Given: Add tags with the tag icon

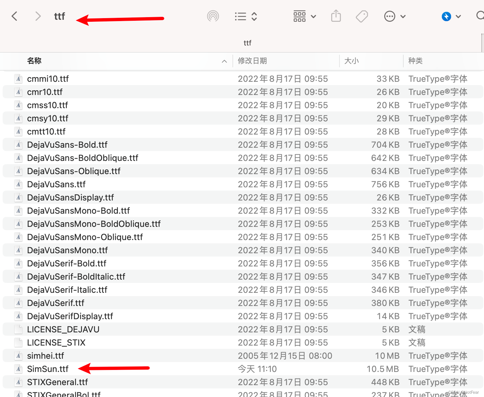Looking at the screenshot, I should (x=362, y=16).
